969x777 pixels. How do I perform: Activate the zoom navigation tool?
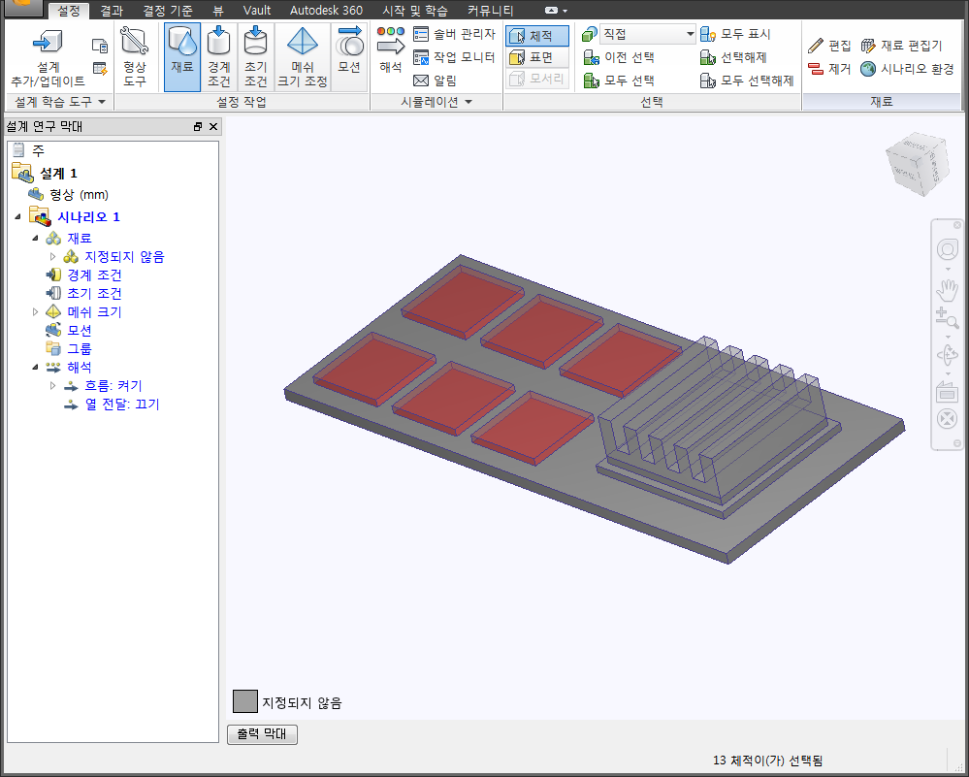coord(947,318)
